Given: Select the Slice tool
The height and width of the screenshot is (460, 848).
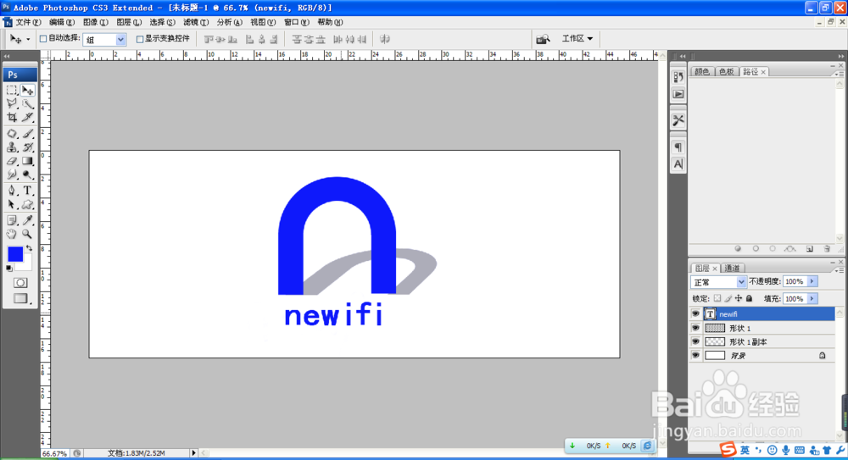Looking at the screenshot, I should 28,117.
